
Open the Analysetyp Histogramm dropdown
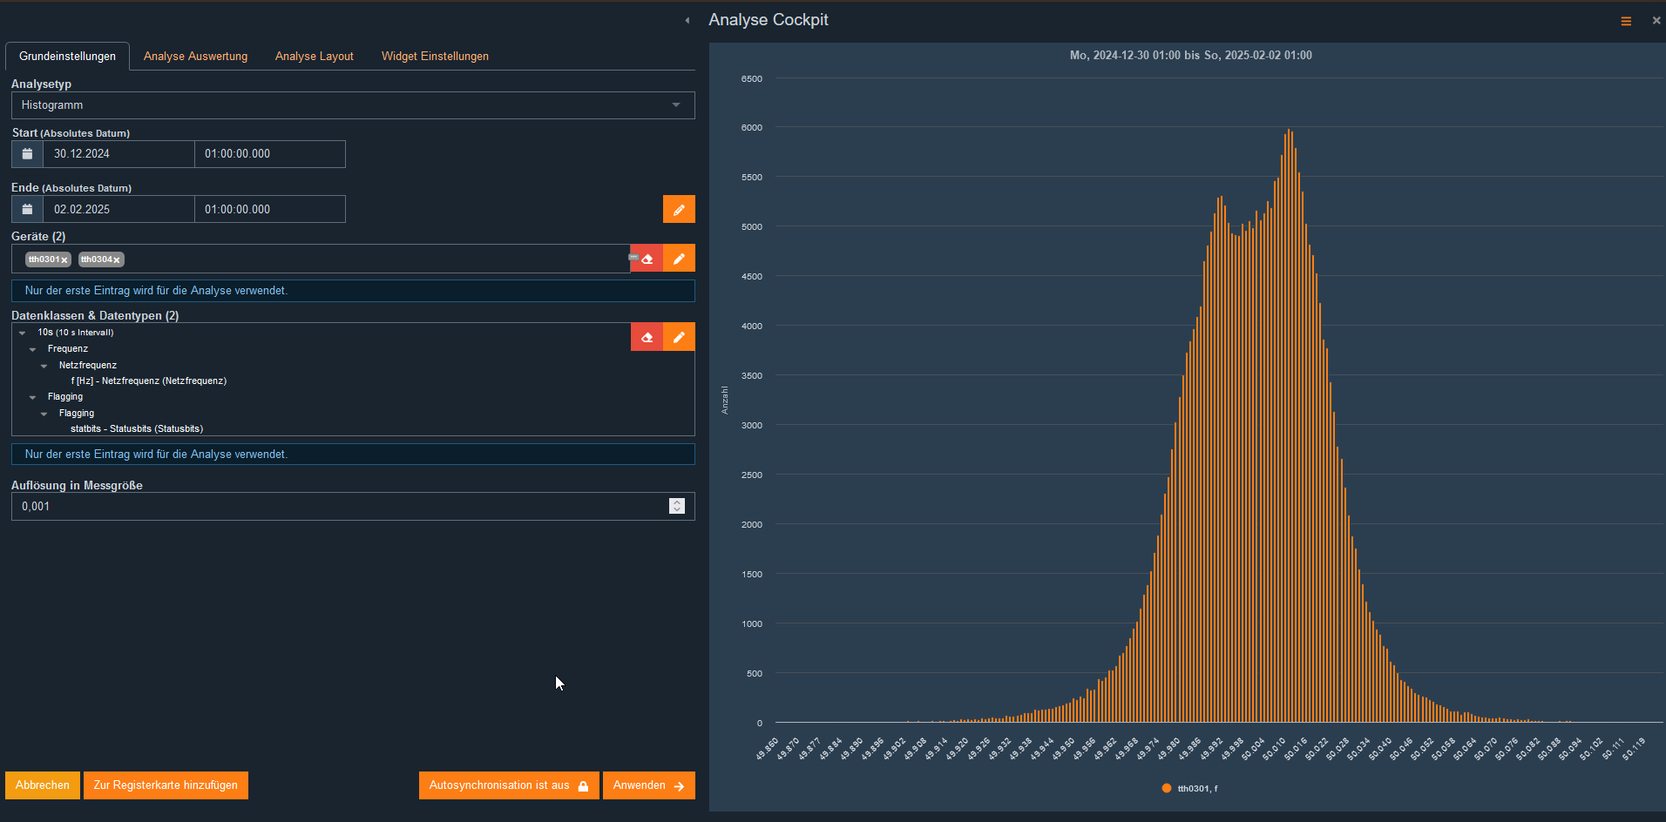pos(352,105)
